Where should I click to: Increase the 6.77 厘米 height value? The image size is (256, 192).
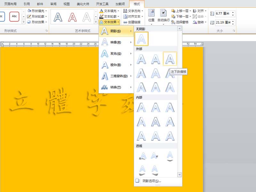tap(233, 12)
